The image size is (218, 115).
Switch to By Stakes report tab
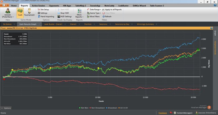pos(7,24)
